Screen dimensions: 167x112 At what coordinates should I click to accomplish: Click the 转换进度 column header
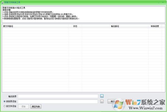[x=155, y=26]
